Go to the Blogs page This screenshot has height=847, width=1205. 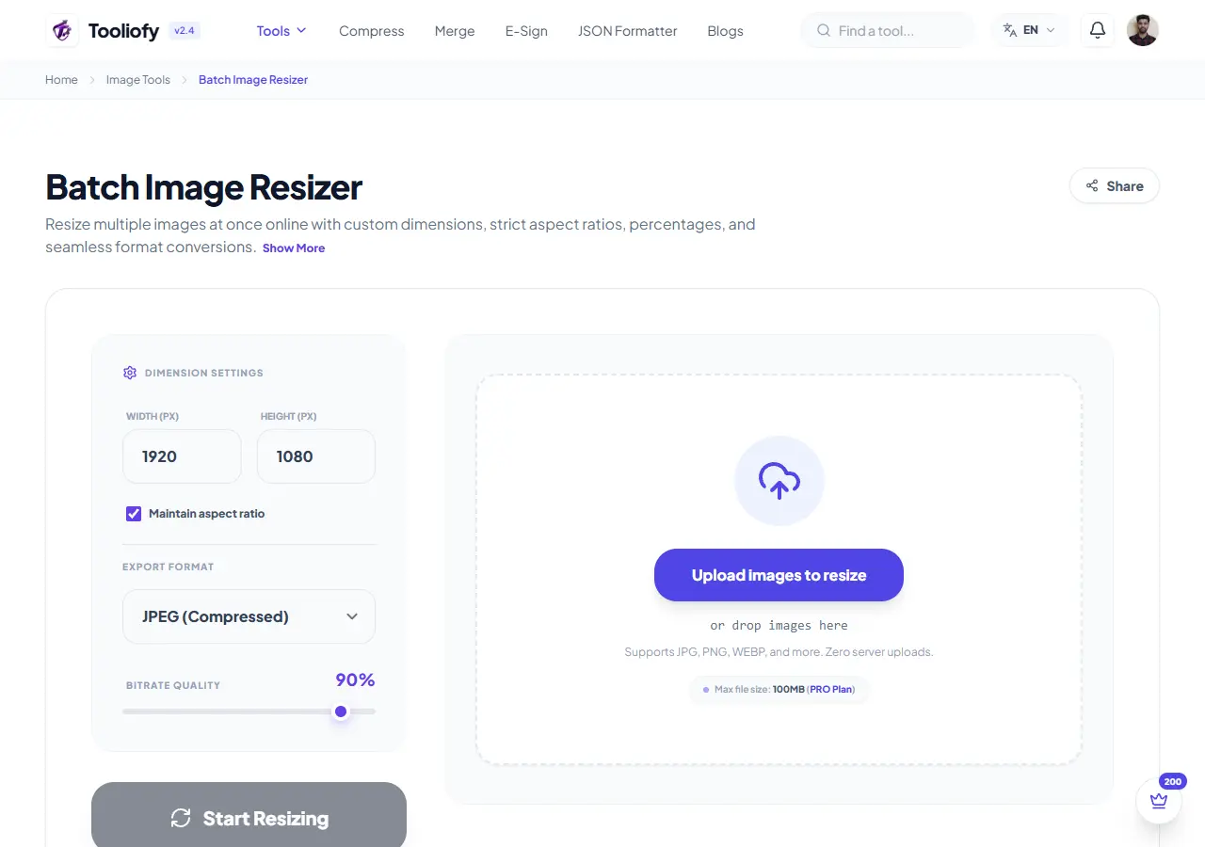[725, 31]
